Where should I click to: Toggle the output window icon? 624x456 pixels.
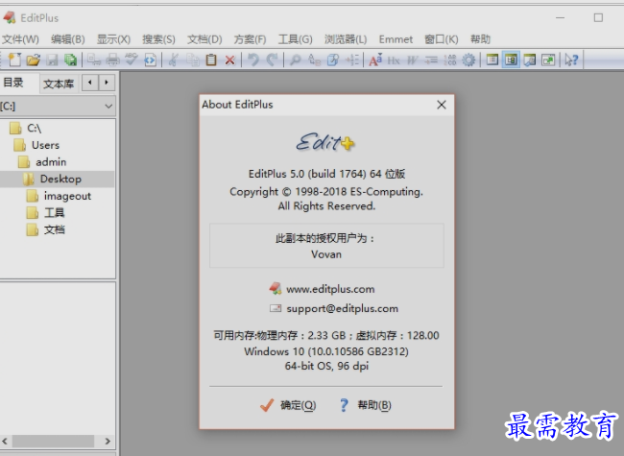click(530, 60)
